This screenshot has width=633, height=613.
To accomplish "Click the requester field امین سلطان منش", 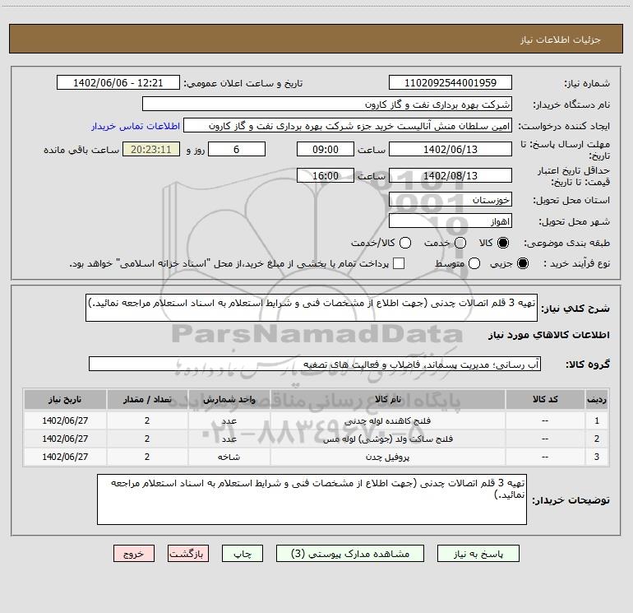I will pos(348,126).
